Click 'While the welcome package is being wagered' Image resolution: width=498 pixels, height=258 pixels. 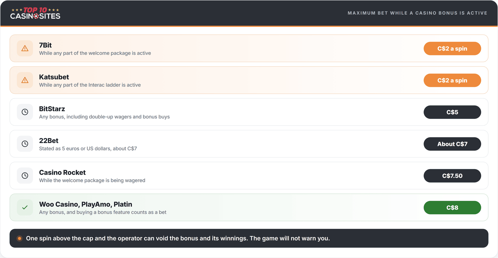[92, 180]
